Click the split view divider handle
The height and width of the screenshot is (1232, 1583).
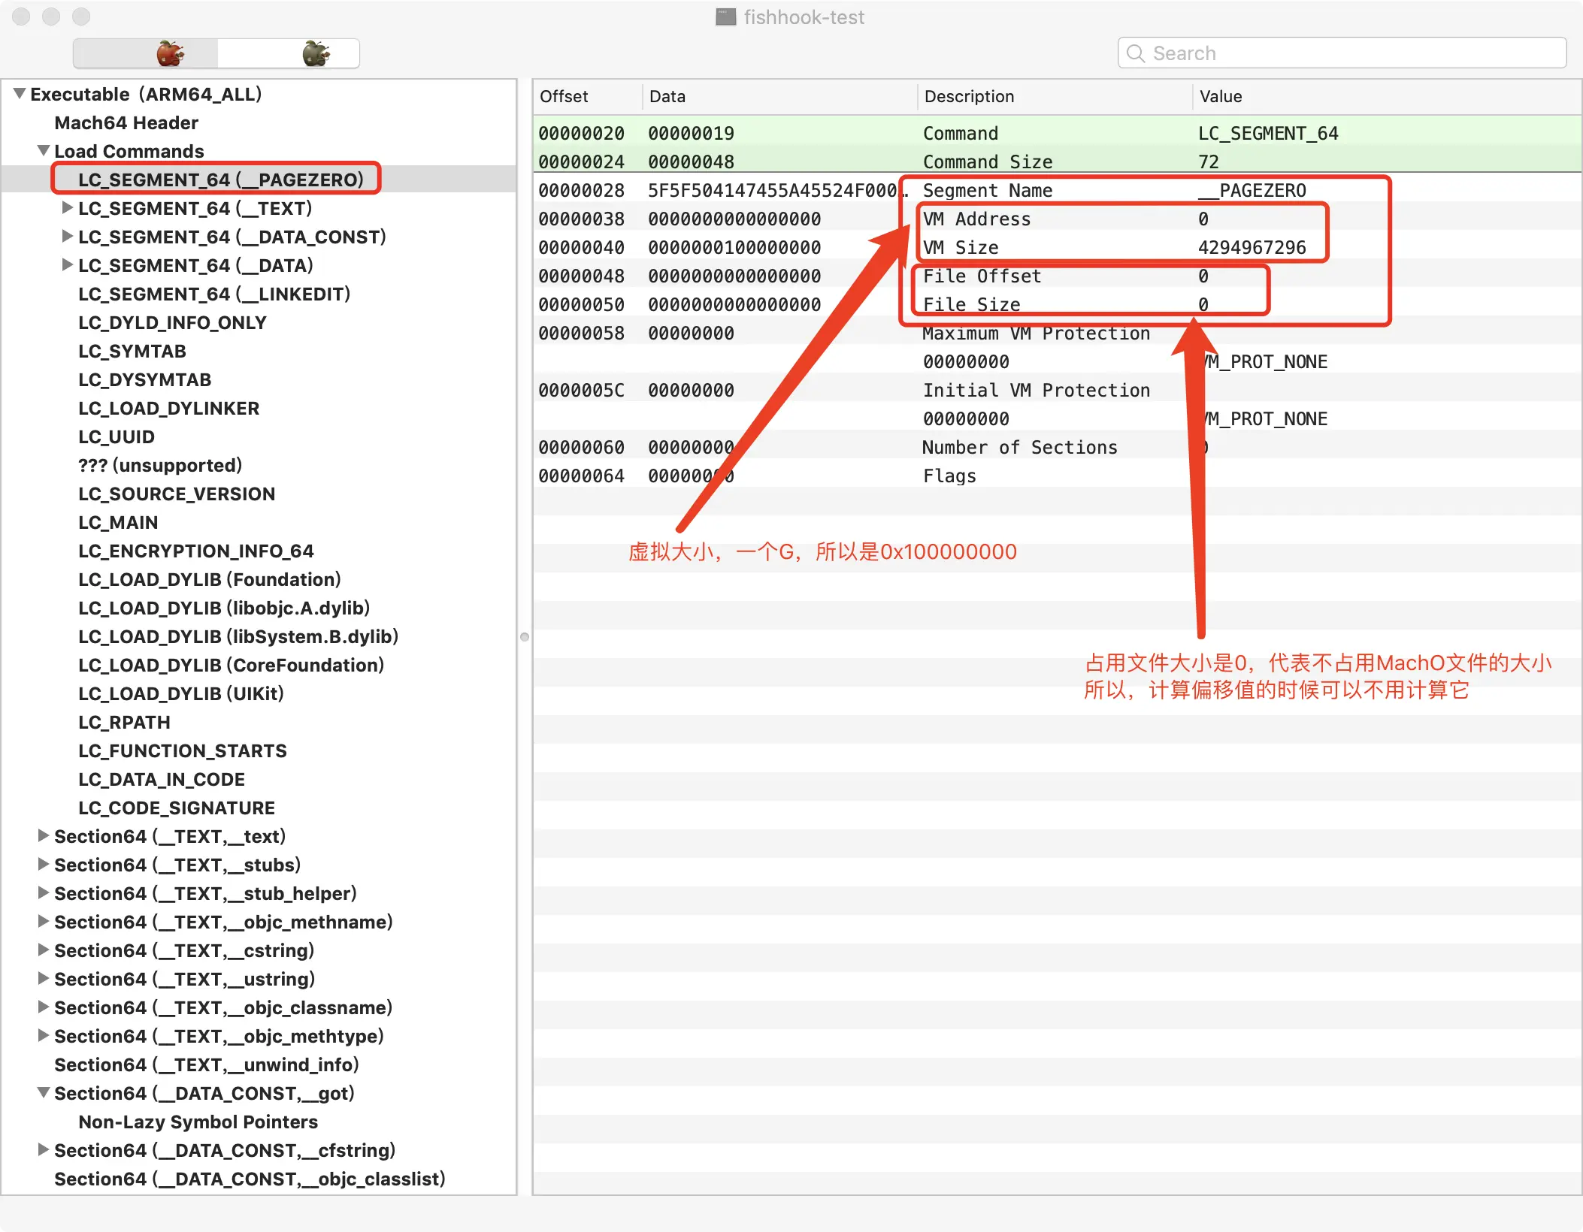[x=525, y=637]
